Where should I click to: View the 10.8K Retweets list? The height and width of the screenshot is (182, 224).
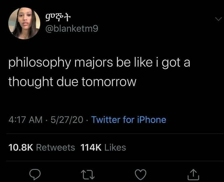coord(42,147)
